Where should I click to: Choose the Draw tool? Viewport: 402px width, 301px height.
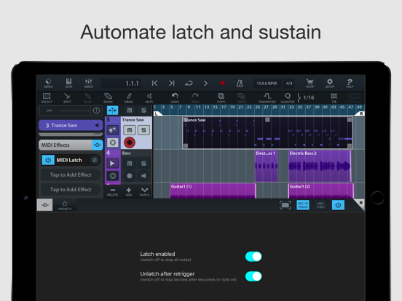coord(129,98)
